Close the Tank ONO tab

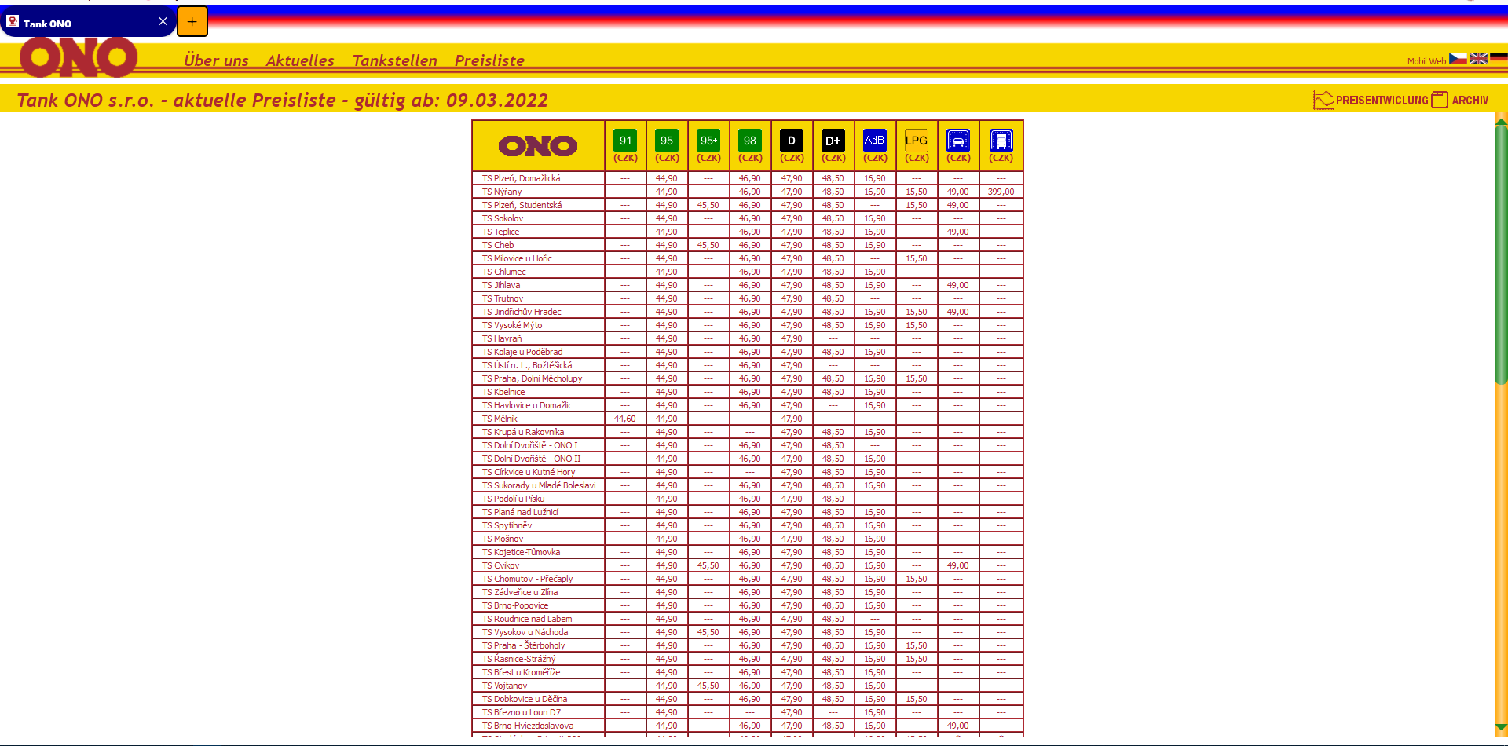click(163, 22)
